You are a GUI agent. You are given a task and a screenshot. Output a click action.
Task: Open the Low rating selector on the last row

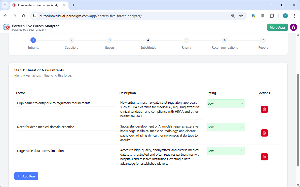click(226, 151)
